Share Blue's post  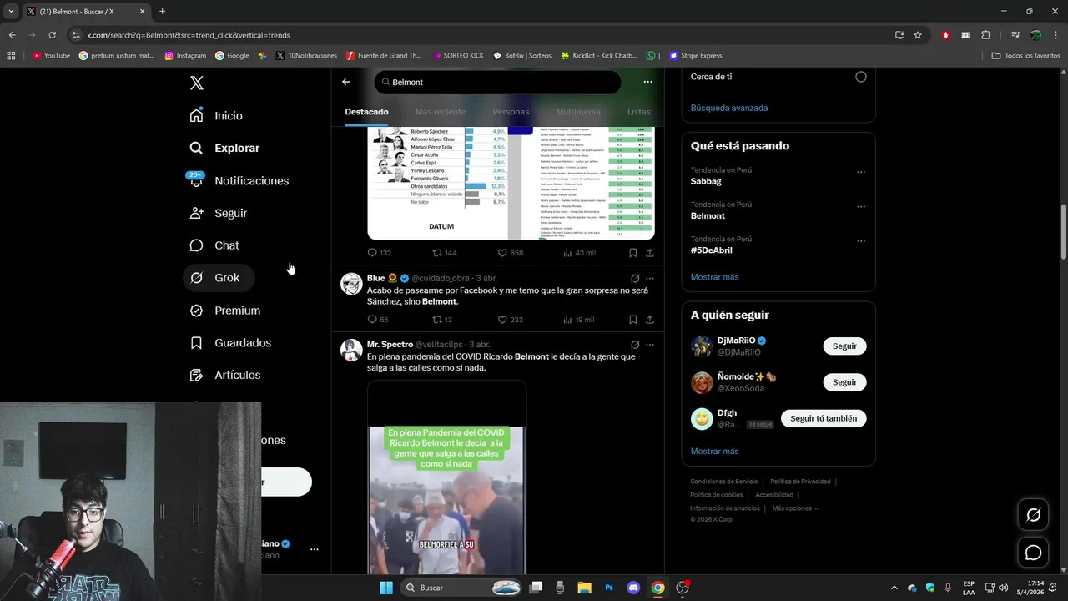click(649, 320)
